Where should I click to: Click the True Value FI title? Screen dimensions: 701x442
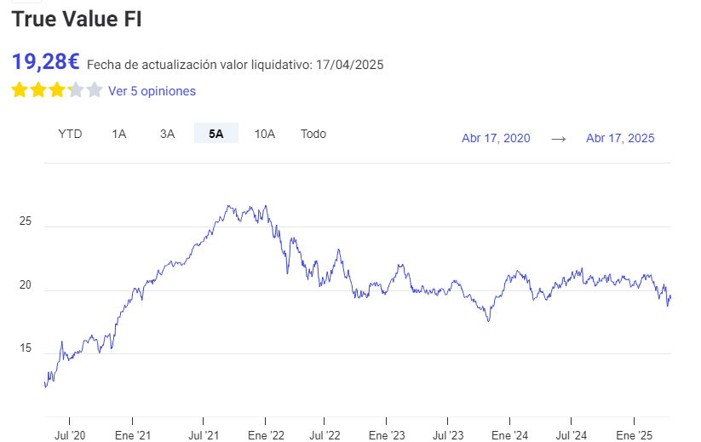click(77, 20)
